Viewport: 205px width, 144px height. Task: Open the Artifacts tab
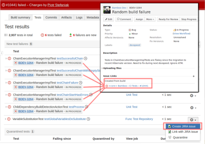(66, 17)
